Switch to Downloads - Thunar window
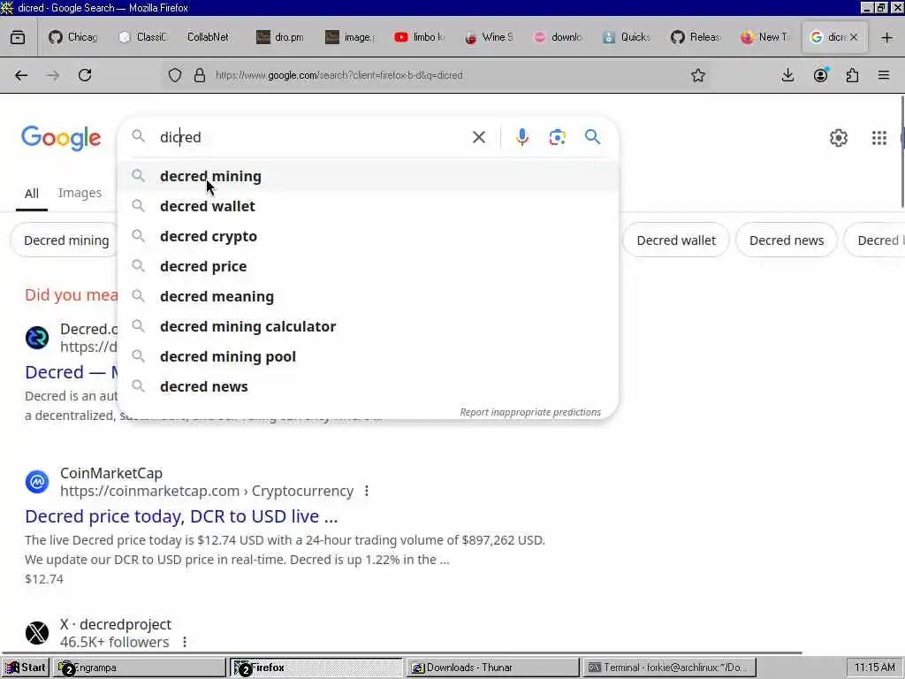 [x=492, y=668]
